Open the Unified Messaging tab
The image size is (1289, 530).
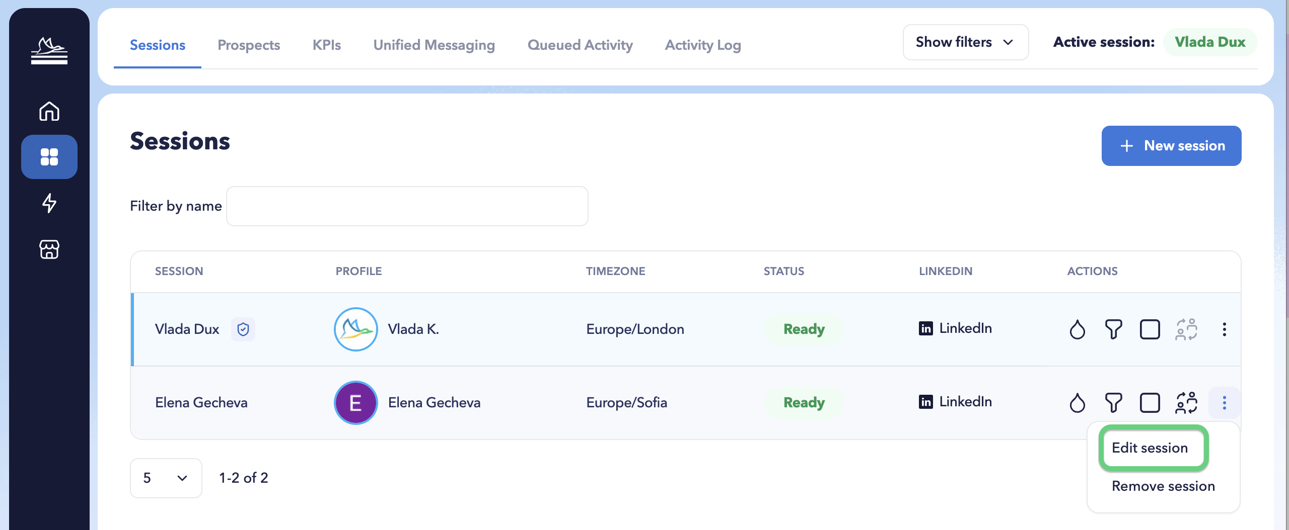click(434, 45)
